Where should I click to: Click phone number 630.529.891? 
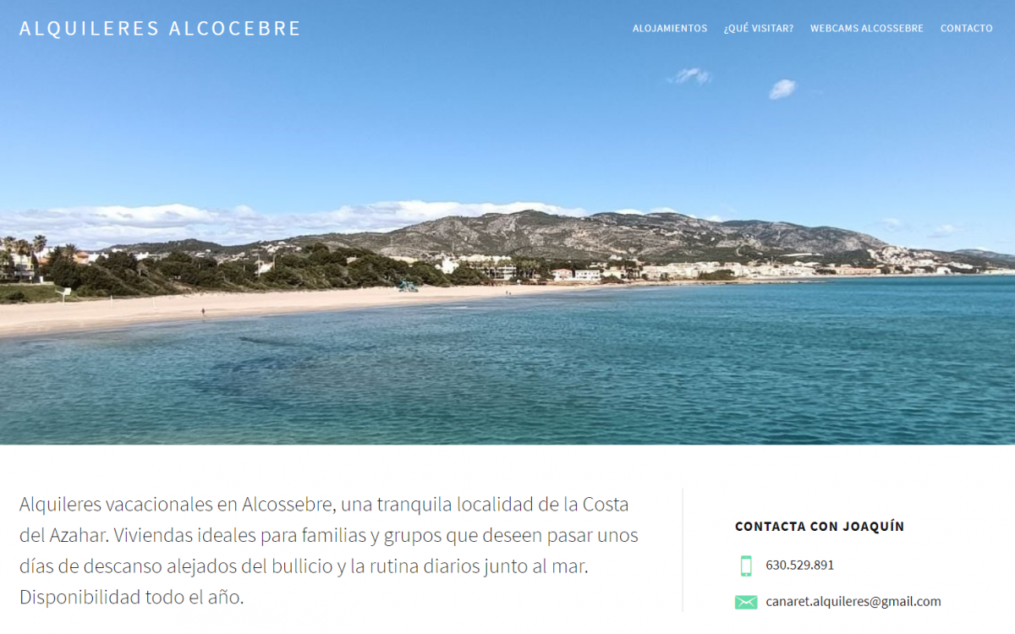pyautogui.click(x=799, y=566)
